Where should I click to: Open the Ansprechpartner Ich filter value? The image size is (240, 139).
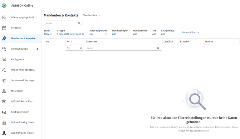[x=91, y=34]
